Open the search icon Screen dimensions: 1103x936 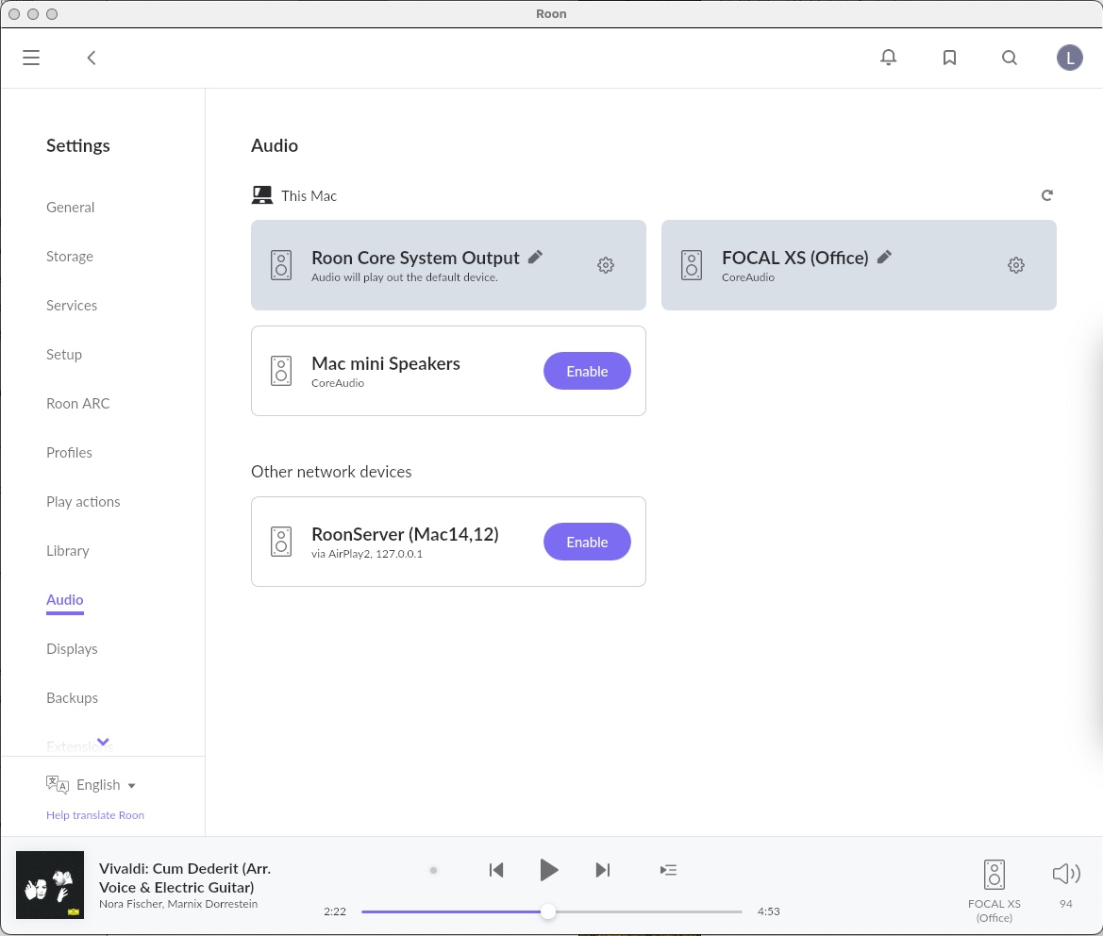click(1010, 58)
